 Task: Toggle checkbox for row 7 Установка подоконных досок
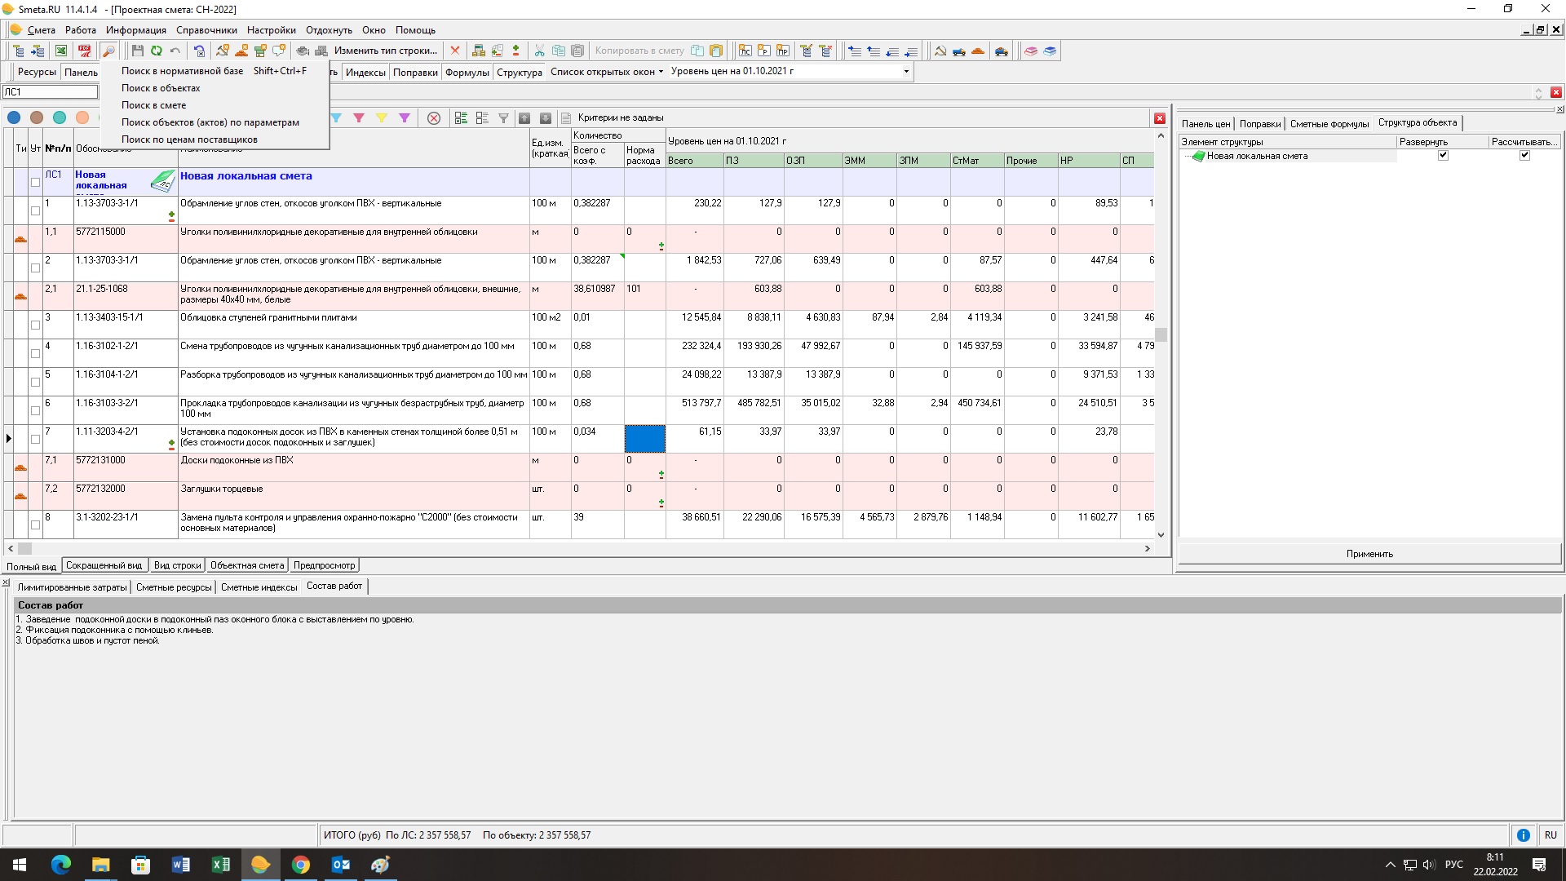35,439
